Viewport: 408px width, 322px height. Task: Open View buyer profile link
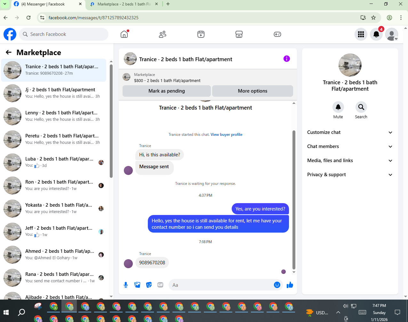pos(226,135)
